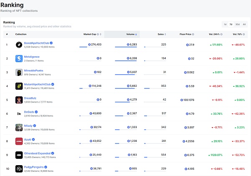Open the Otherdeed Expanded collection link
Screen dimensions: 251x176
[38, 153]
